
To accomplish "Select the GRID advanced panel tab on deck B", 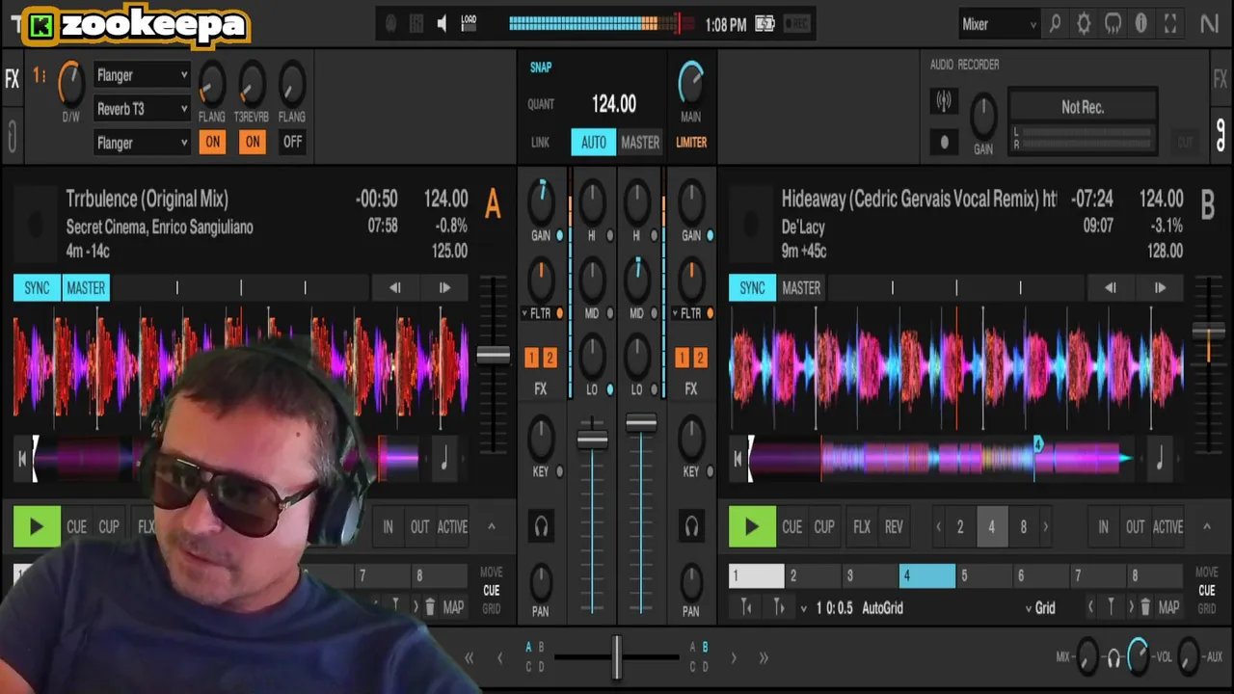I will (x=1206, y=609).
